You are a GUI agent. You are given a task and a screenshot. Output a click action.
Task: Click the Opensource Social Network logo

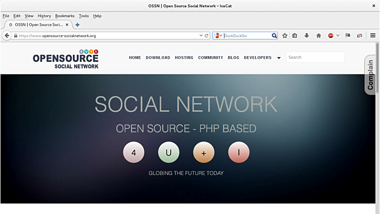[66, 59]
